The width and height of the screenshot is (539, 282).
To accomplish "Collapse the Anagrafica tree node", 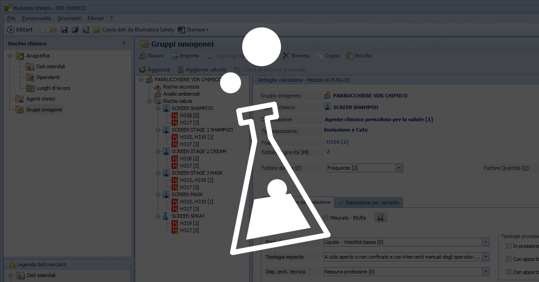I will pyautogui.click(x=10, y=56).
